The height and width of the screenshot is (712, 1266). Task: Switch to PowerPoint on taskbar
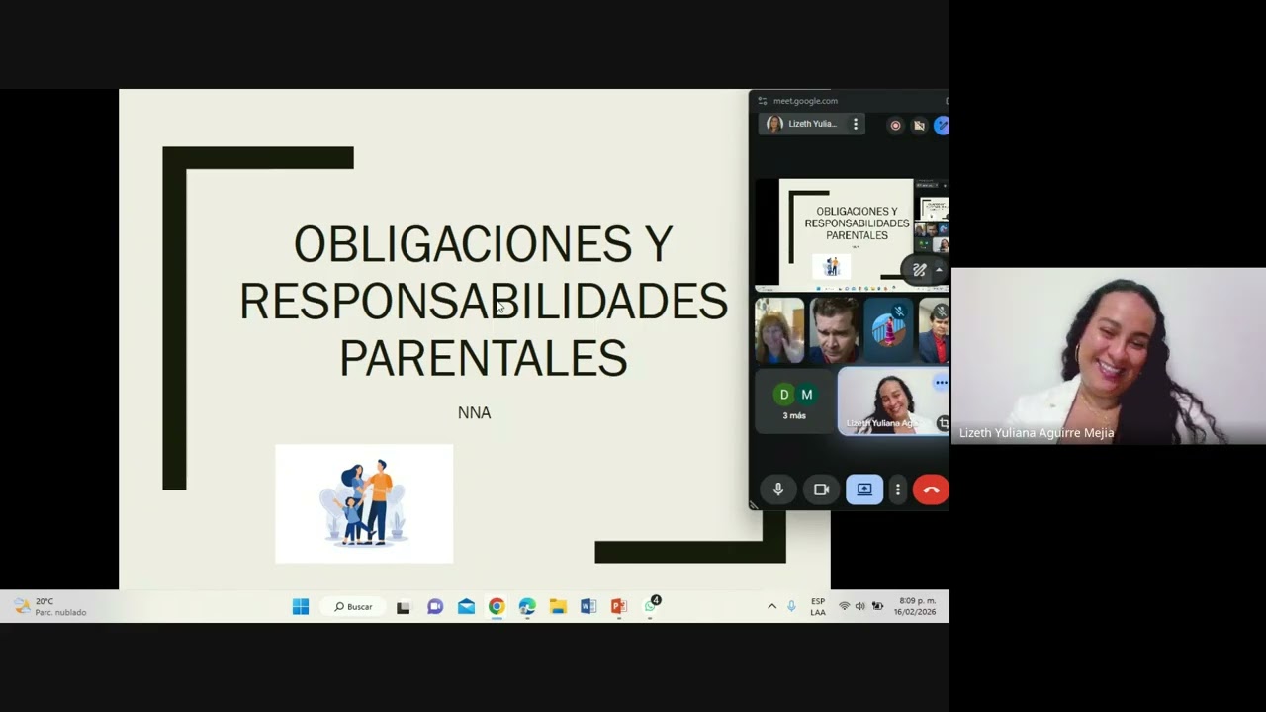coord(619,606)
